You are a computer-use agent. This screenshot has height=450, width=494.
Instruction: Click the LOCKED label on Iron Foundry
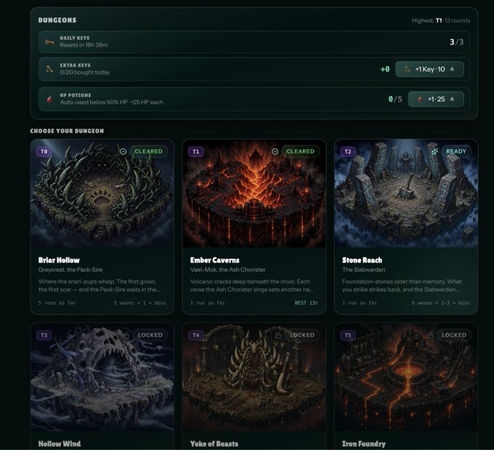click(x=454, y=335)
